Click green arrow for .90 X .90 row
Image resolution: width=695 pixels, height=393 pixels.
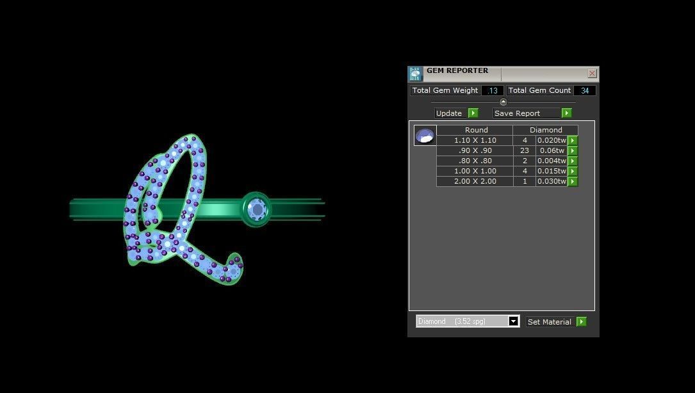coord(573,150)
